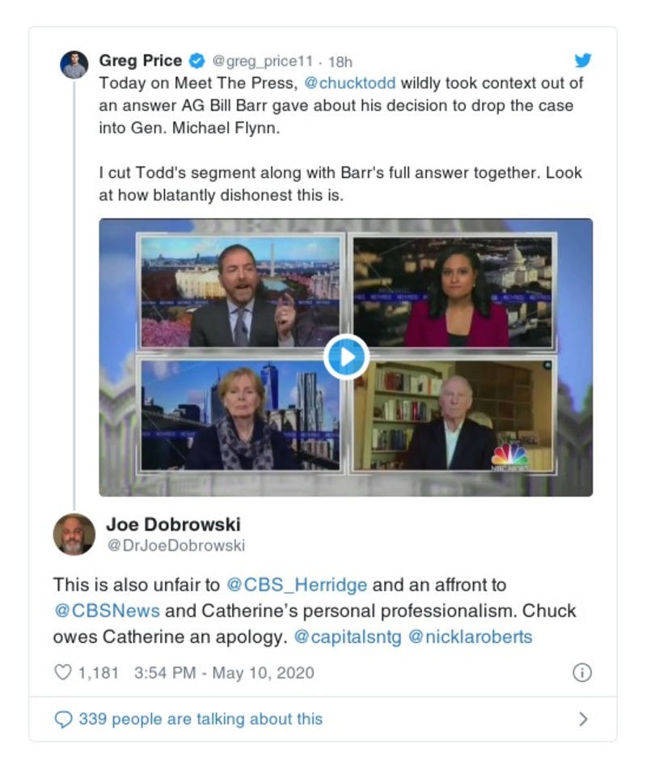Click Greg Price's profile avatar

pyautogui.click(x=74, y=65)
